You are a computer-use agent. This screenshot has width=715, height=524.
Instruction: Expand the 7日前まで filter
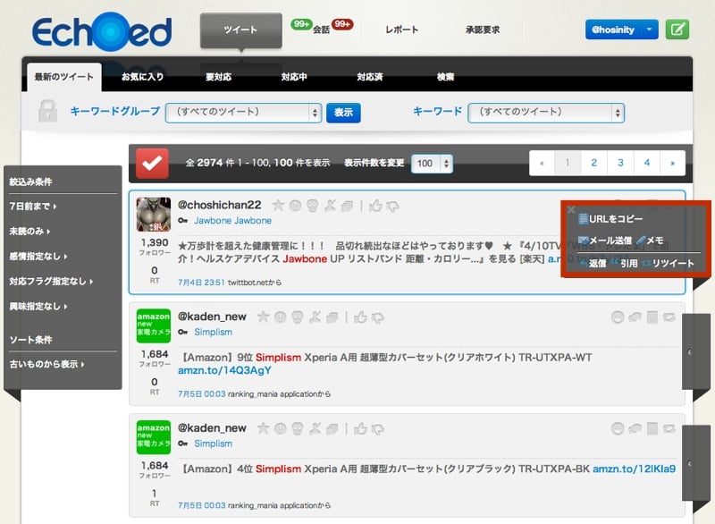pos(33,207)
